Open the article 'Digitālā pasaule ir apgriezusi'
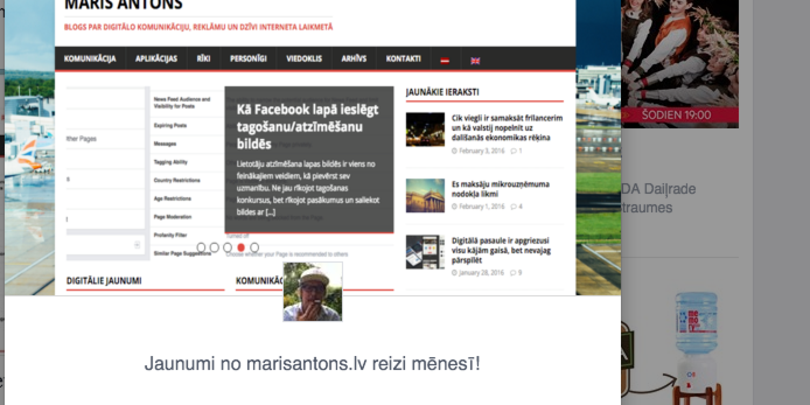Image resolution: width=810 pixels, height=405 pixels. point(501,250)
